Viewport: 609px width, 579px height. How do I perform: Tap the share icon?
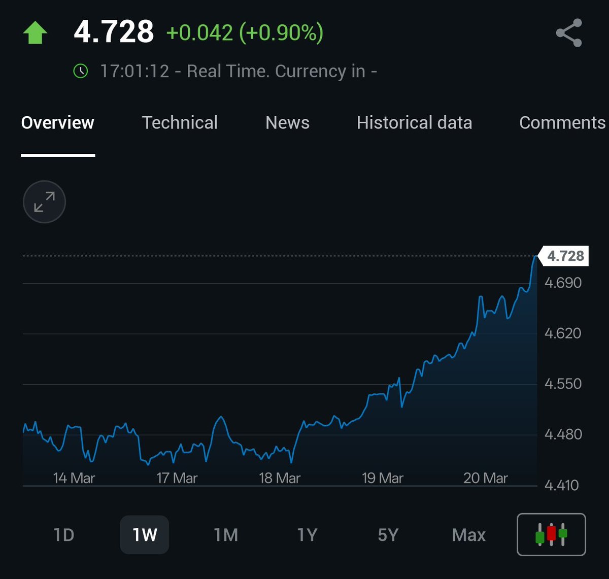click(569, 33)
